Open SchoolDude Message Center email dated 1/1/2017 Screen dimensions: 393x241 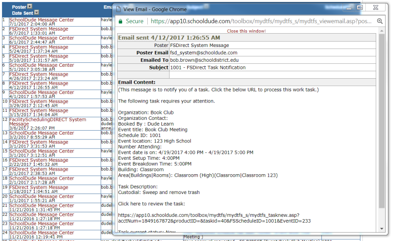pyautogui.click(x=42, y=196)
